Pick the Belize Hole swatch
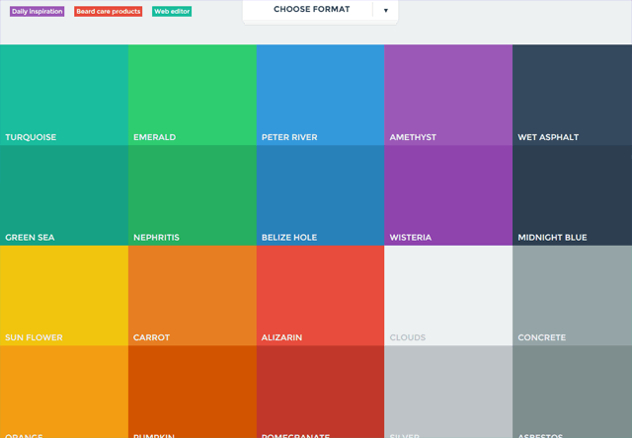The height and width of the screenshot is (438, 632). click(320, 195)
